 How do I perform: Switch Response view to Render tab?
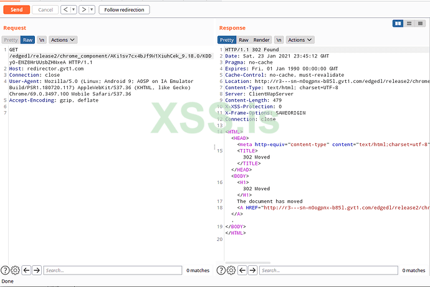pyautogui.click(x=261, y=40)
